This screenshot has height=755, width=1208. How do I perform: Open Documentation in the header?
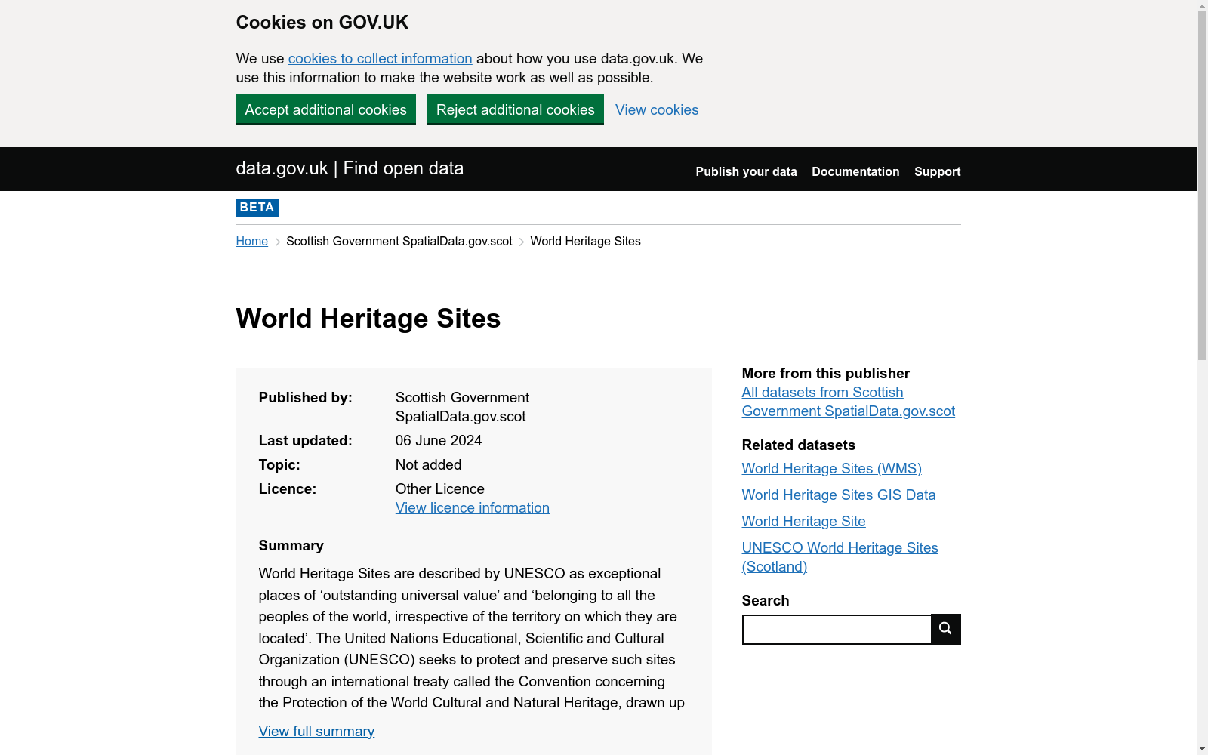point(855,172)
